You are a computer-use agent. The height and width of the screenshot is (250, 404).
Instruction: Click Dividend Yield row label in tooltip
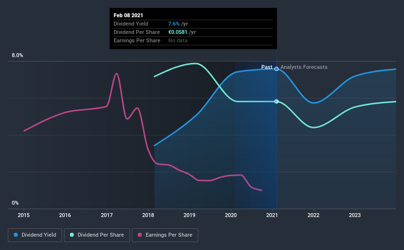tap(131, 24)
